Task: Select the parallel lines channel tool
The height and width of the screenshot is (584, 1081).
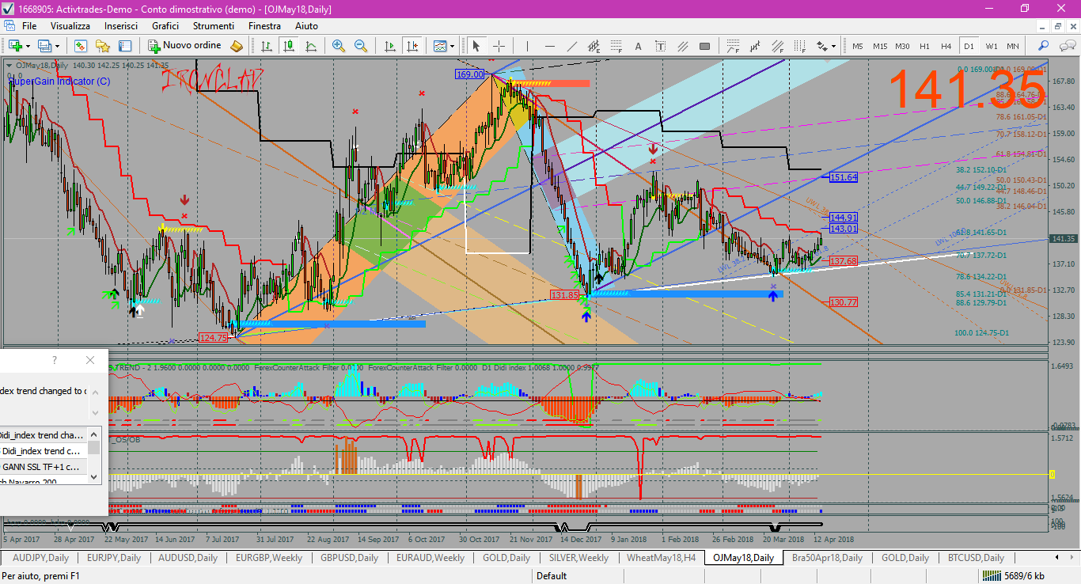Action: 683,46
